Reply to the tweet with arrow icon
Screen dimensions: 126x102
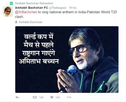tap(17, 97)
